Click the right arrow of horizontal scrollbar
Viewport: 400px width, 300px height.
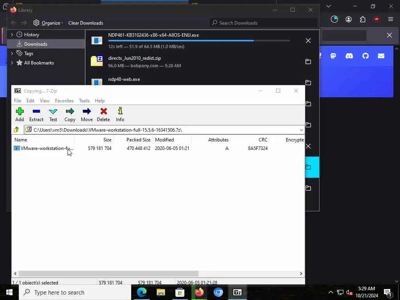301,273
